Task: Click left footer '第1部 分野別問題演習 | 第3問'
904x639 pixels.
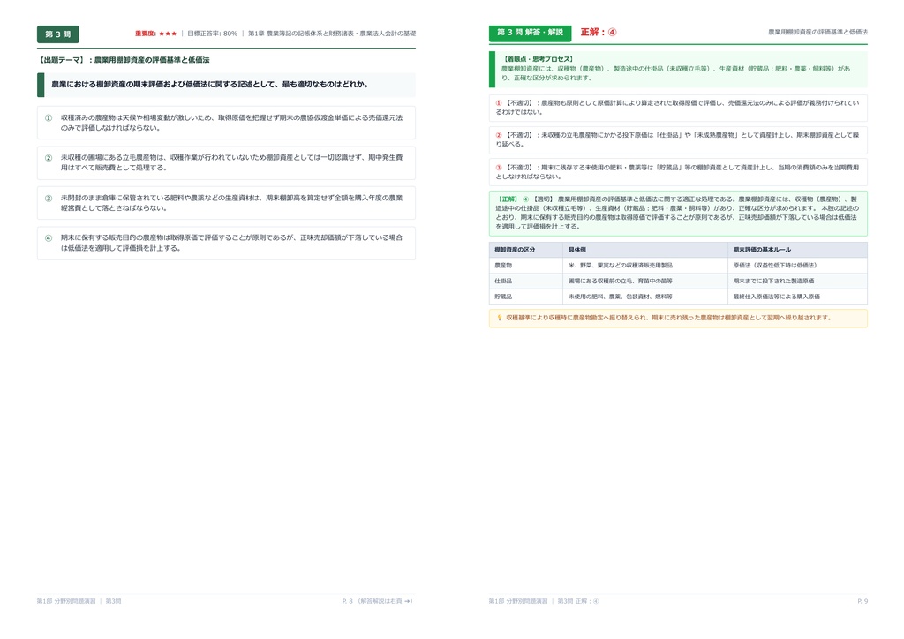Action: click(79, 601)
